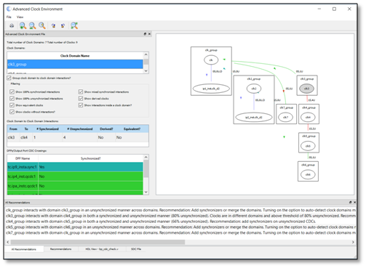Open the File menu
The height and width of the screenshot is (268, 366).
pyautogui.click(x=9, y=17)
